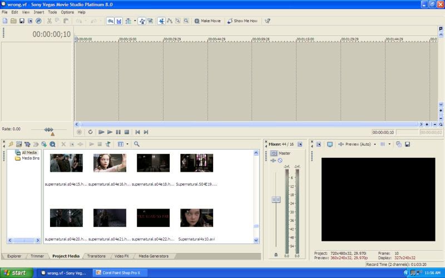Toggle loop playback in transport bar
Viewport: 445px width, 278px height.
tap(90, 132)
